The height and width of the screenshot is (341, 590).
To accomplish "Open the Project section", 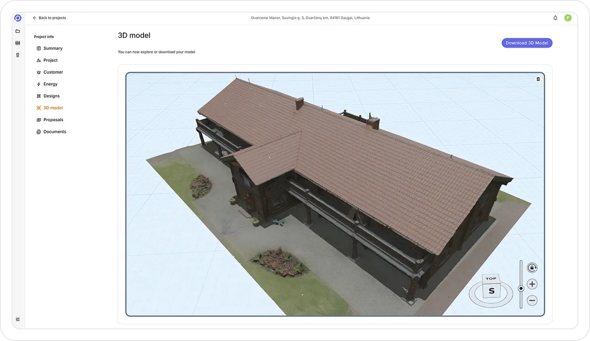I will [x=47, y=60].
